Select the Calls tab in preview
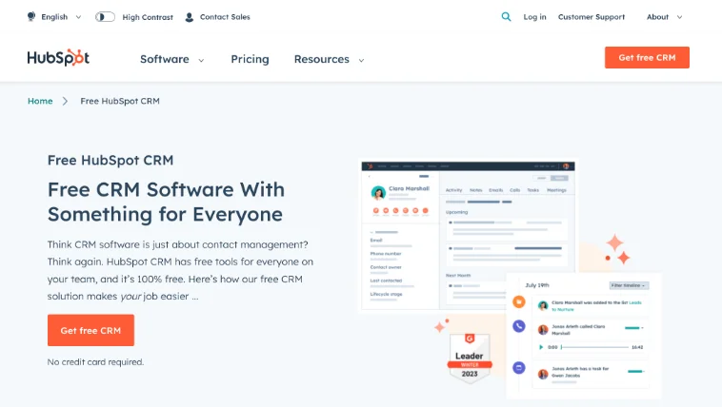Viewport: 722px width, 407px height. (514, 190)
